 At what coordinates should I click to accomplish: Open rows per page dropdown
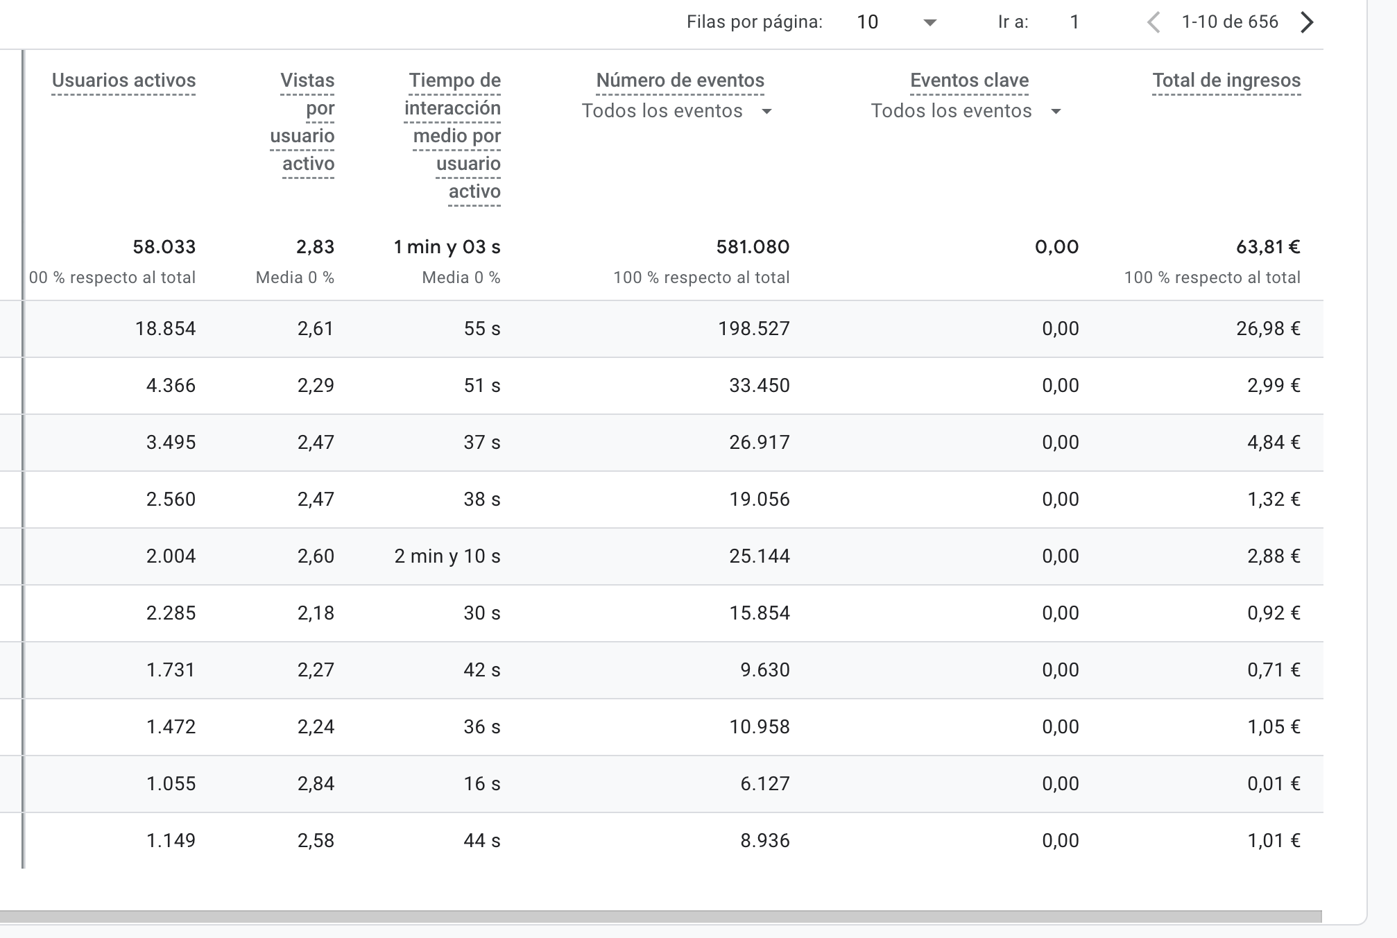pos(896,22)
